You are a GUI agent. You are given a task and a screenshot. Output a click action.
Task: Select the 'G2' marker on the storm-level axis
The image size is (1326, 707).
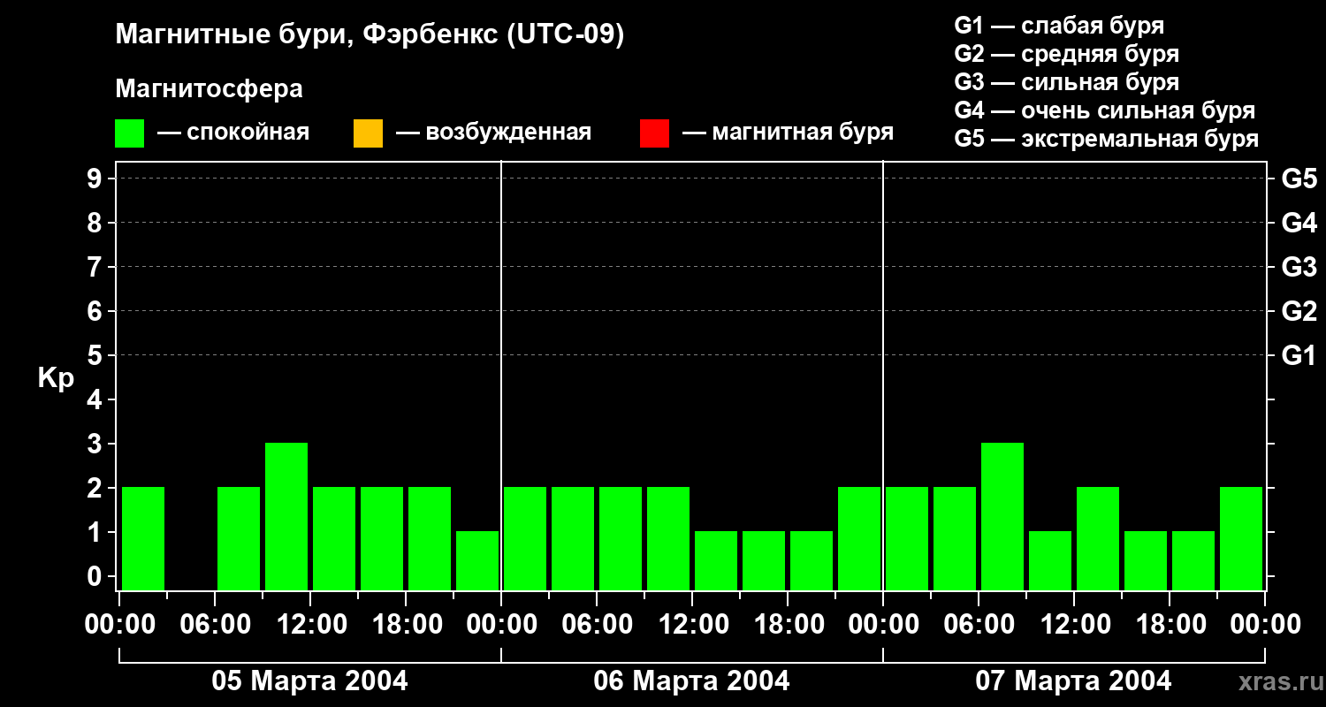point(1299,311)
